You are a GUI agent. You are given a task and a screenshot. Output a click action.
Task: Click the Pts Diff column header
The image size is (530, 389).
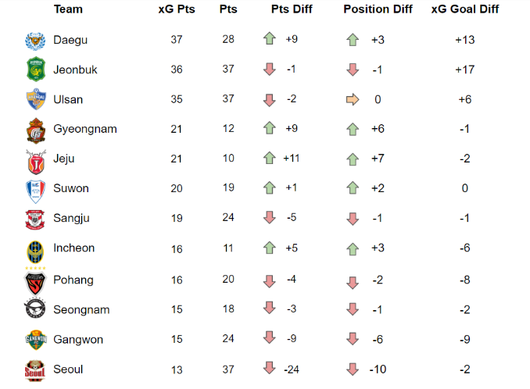292,9
